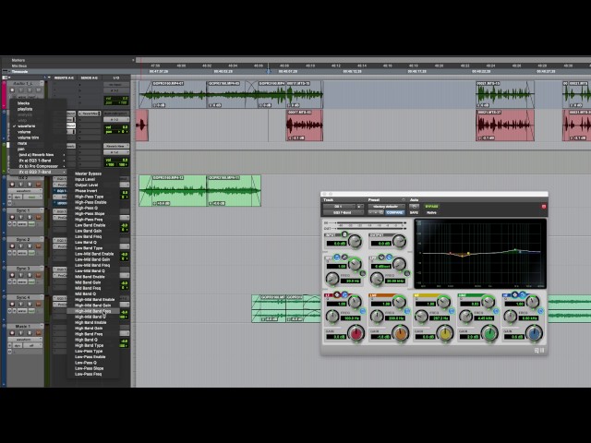This screenshot has height=443, width=591.
Task: Mute the DX 2 track
Action: pos(38,185)
